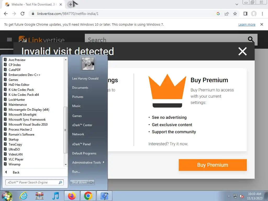Open Pictures from start menu
Screen dimensions: 268x201
point(78,97)
